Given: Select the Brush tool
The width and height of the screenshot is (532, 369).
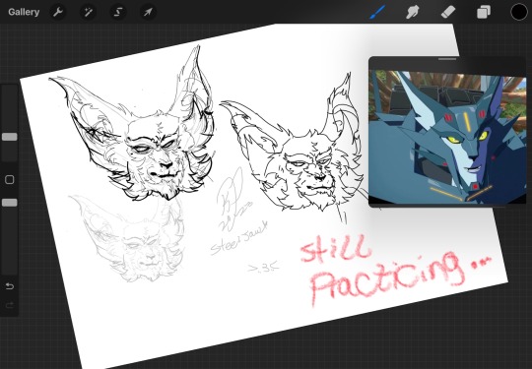Looking at the screenshot, I should (377, 12).
